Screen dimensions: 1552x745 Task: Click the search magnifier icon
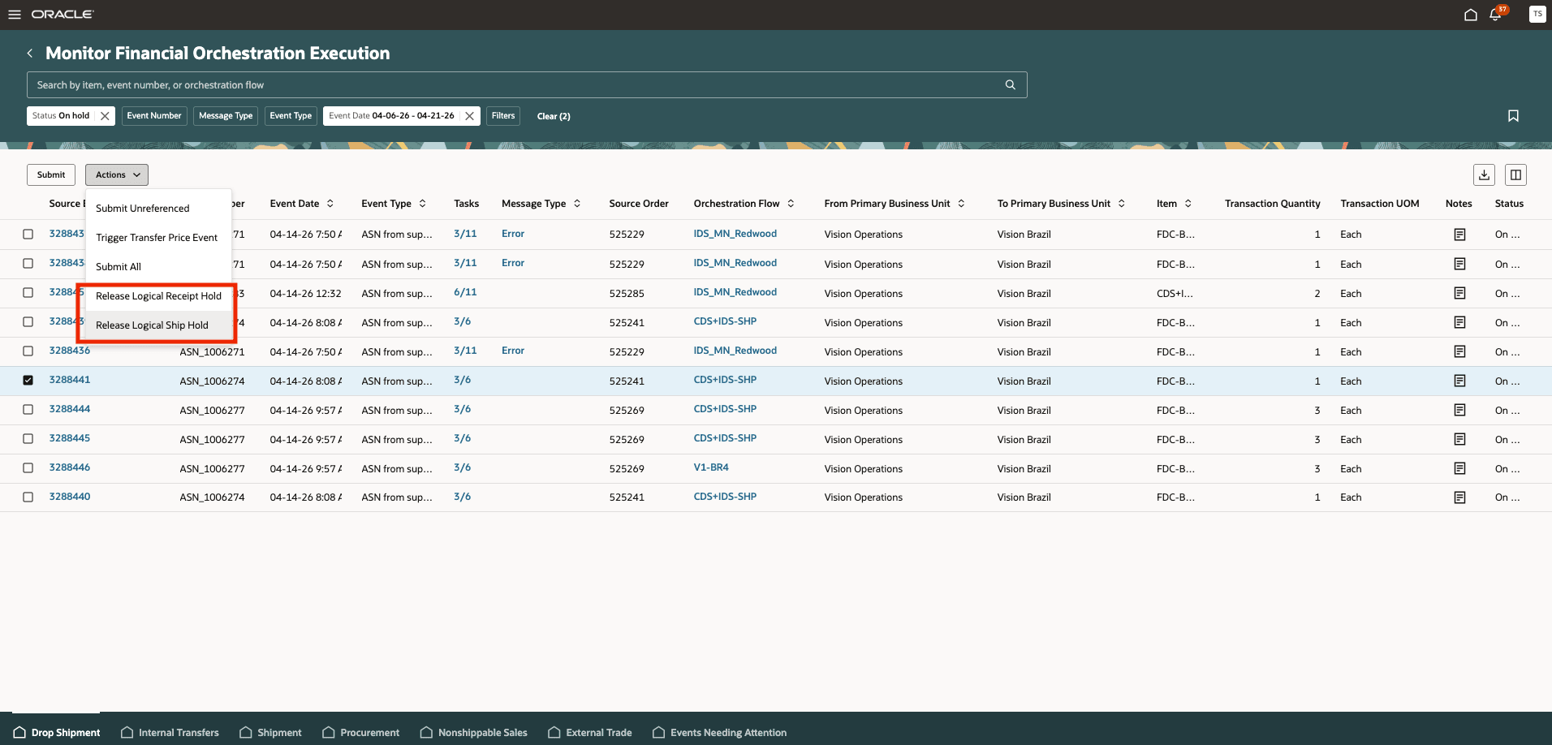click(x=1011, y=84)
